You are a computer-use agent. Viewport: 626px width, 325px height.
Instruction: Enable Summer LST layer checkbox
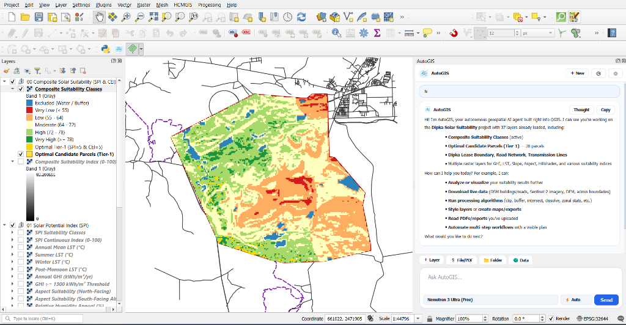click(21, 254)
